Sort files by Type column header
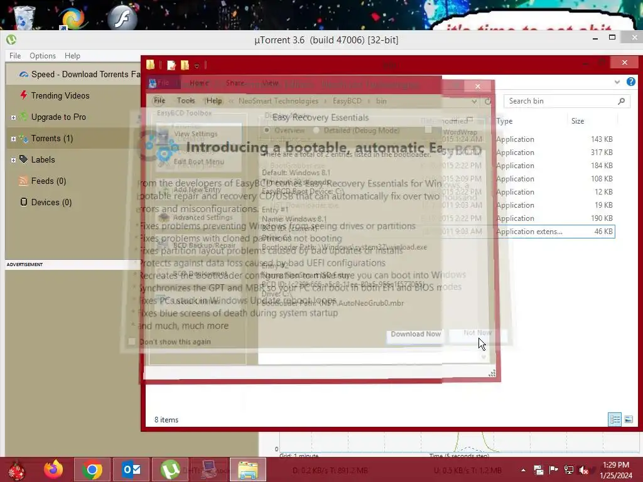Screen dimensions: 643x482 pyautogui.click(x=504, y=121)
